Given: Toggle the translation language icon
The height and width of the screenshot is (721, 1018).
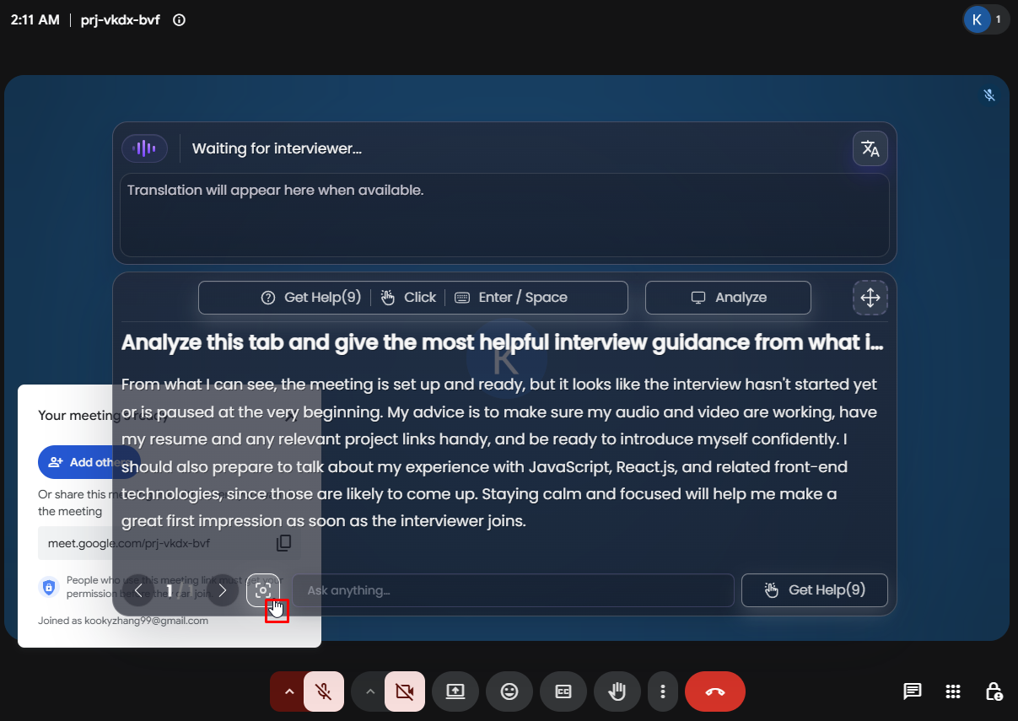Looking at the screenshot, I should 870,148.
